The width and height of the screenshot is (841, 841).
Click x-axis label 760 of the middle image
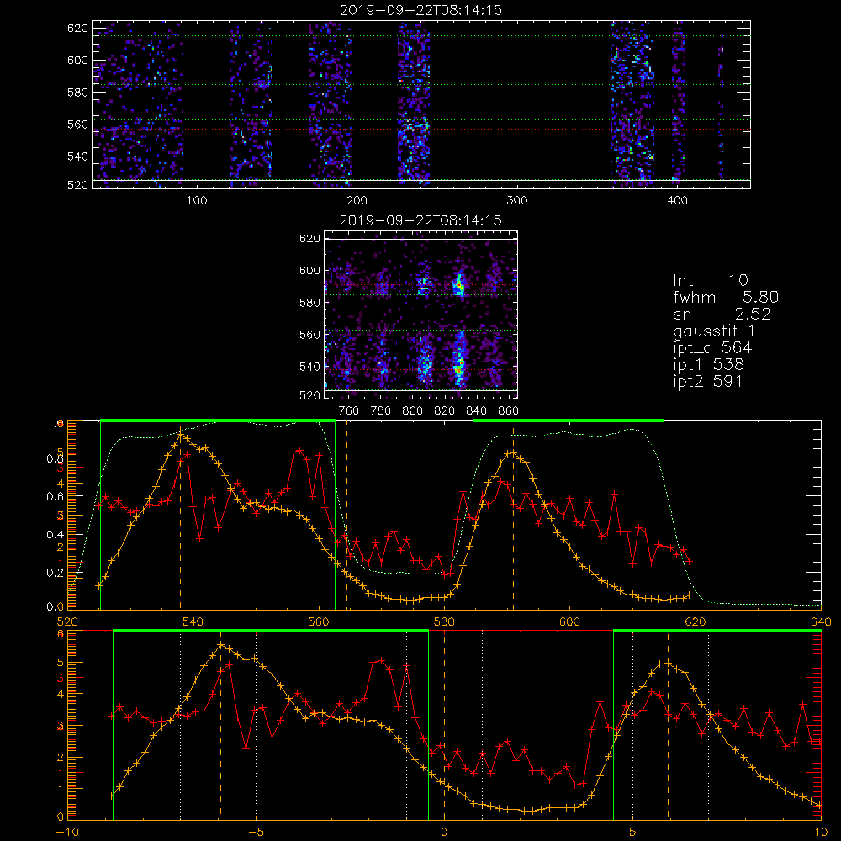tap(349, 411)
